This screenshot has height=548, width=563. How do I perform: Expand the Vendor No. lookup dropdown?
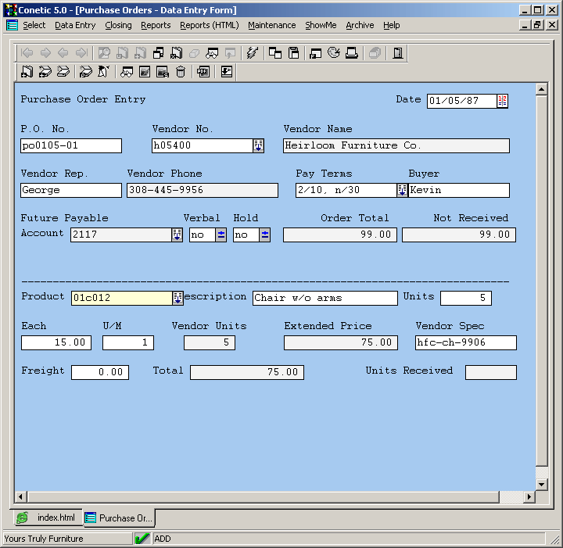258,145
